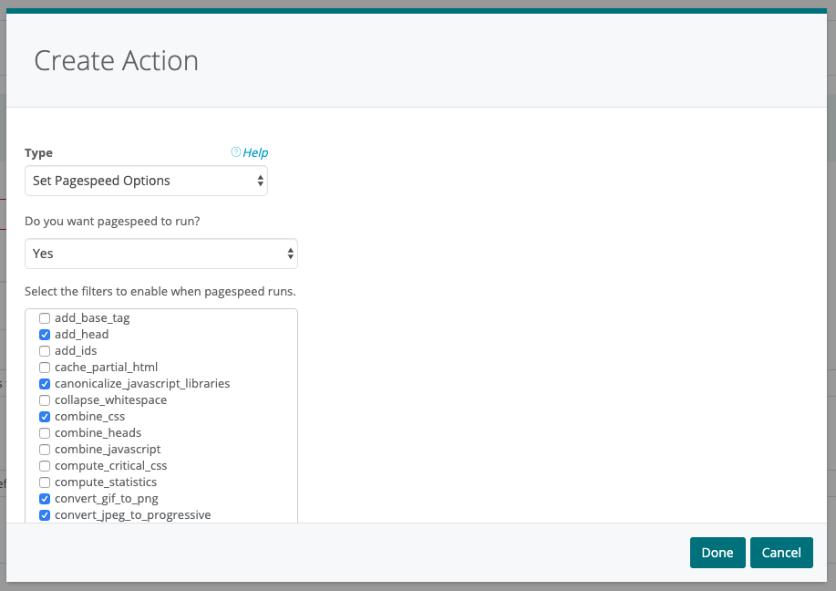Uncheck the add_head filter
Screen dimensions: 836x591
pyautogui.click(x=45, y=335)
